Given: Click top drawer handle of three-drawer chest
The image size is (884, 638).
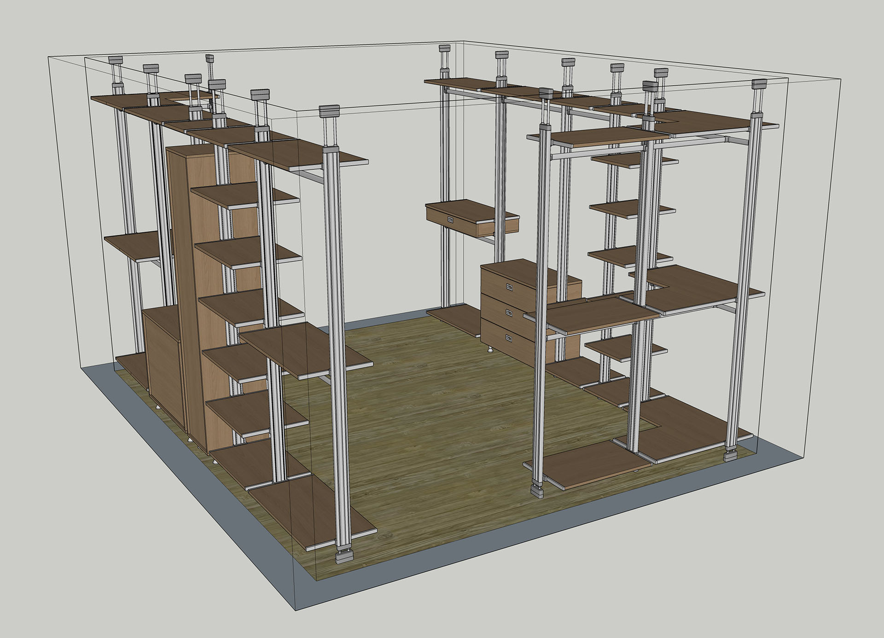Looking at the screenshot, I should 509,287.
